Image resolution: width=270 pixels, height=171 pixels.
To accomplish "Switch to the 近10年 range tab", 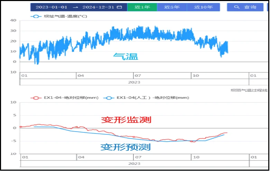I will click(203, 7).
